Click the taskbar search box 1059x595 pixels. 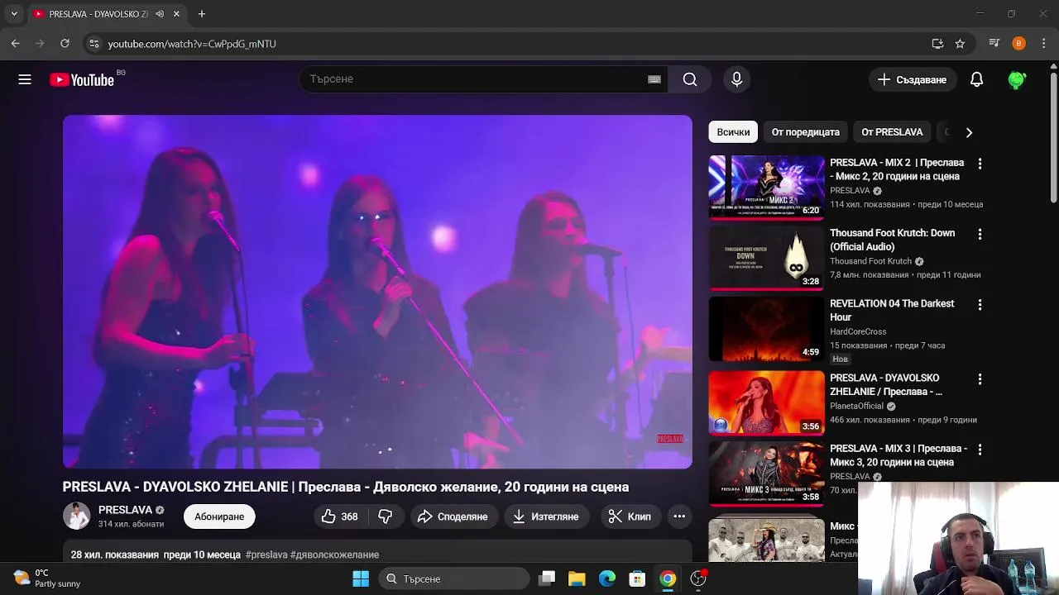[454, 578]
